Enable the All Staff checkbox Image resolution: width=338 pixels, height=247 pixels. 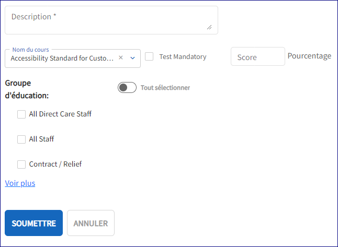point(21,139)
